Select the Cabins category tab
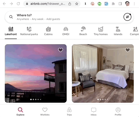 [x=48, y=31]
